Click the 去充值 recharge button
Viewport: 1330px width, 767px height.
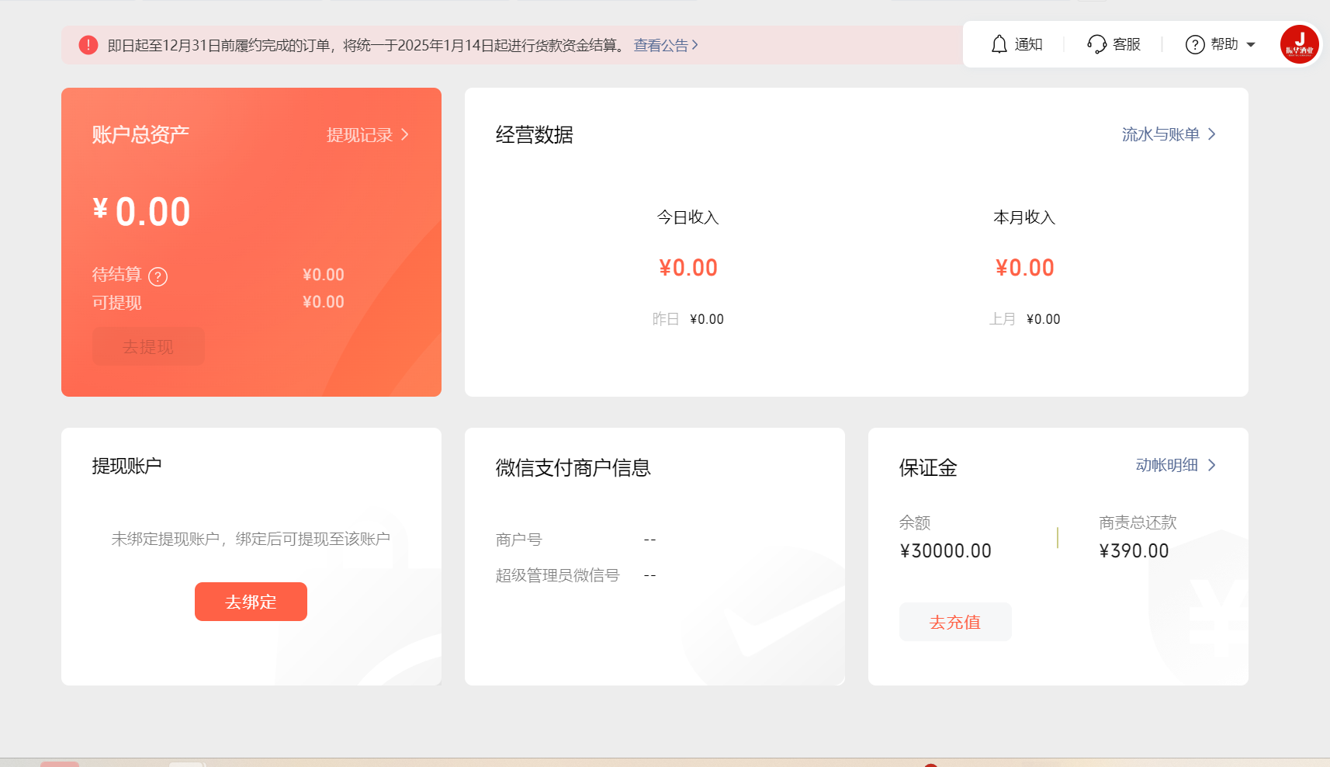955,622
